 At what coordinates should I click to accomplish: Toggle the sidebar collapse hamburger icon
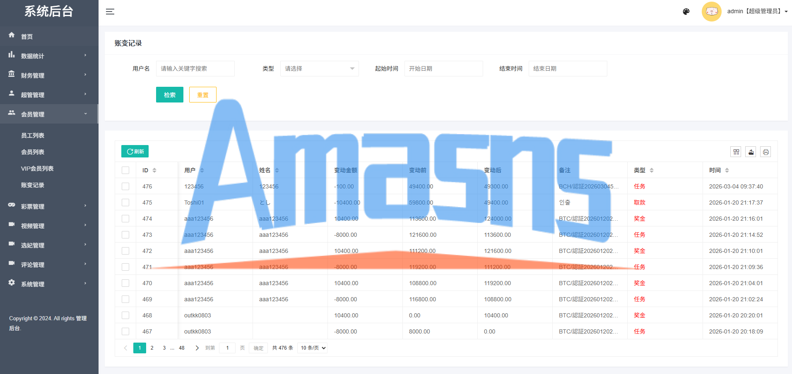pos(110,12)
